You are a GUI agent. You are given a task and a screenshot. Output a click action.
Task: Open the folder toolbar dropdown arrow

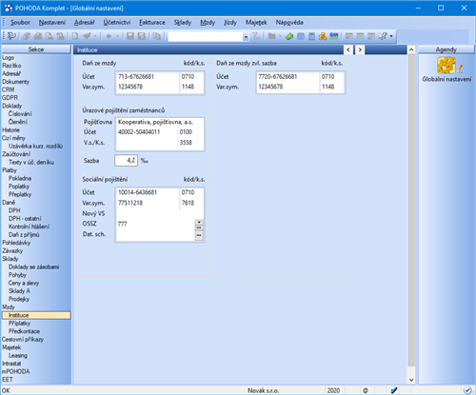[x=280, y=36]
